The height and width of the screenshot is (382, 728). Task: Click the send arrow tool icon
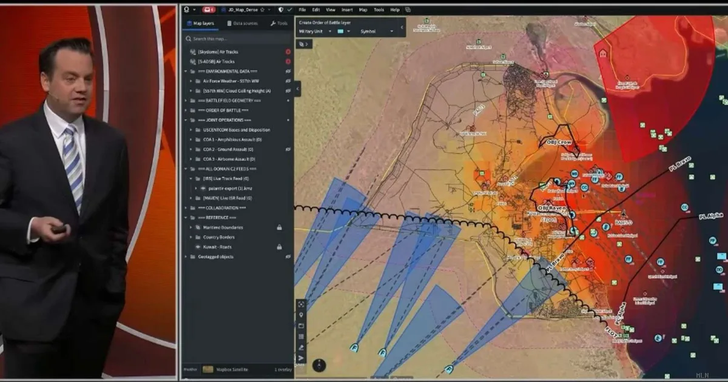pos(301,358)
